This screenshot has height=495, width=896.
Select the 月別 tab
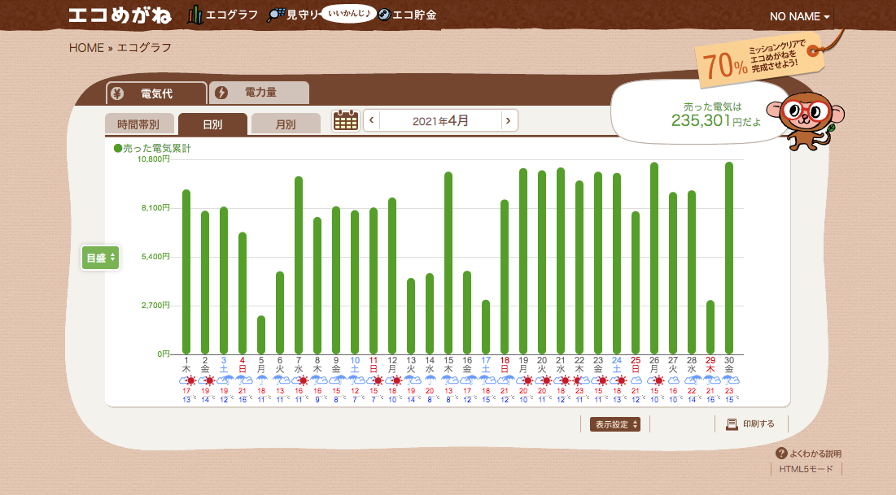click(x=286, y=124)
